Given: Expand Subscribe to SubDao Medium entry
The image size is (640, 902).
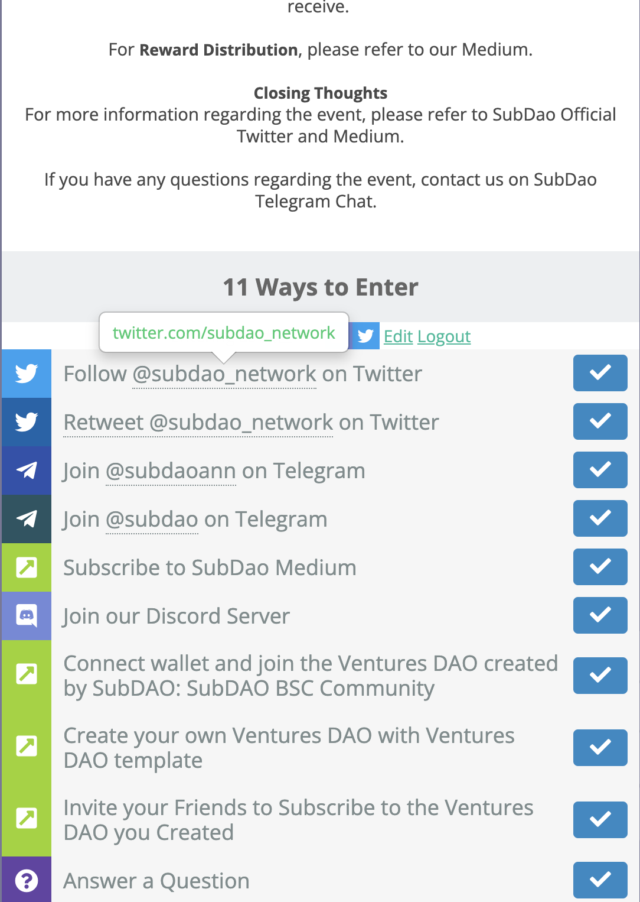Looking at the screenshot, I should tap(210, 567).
